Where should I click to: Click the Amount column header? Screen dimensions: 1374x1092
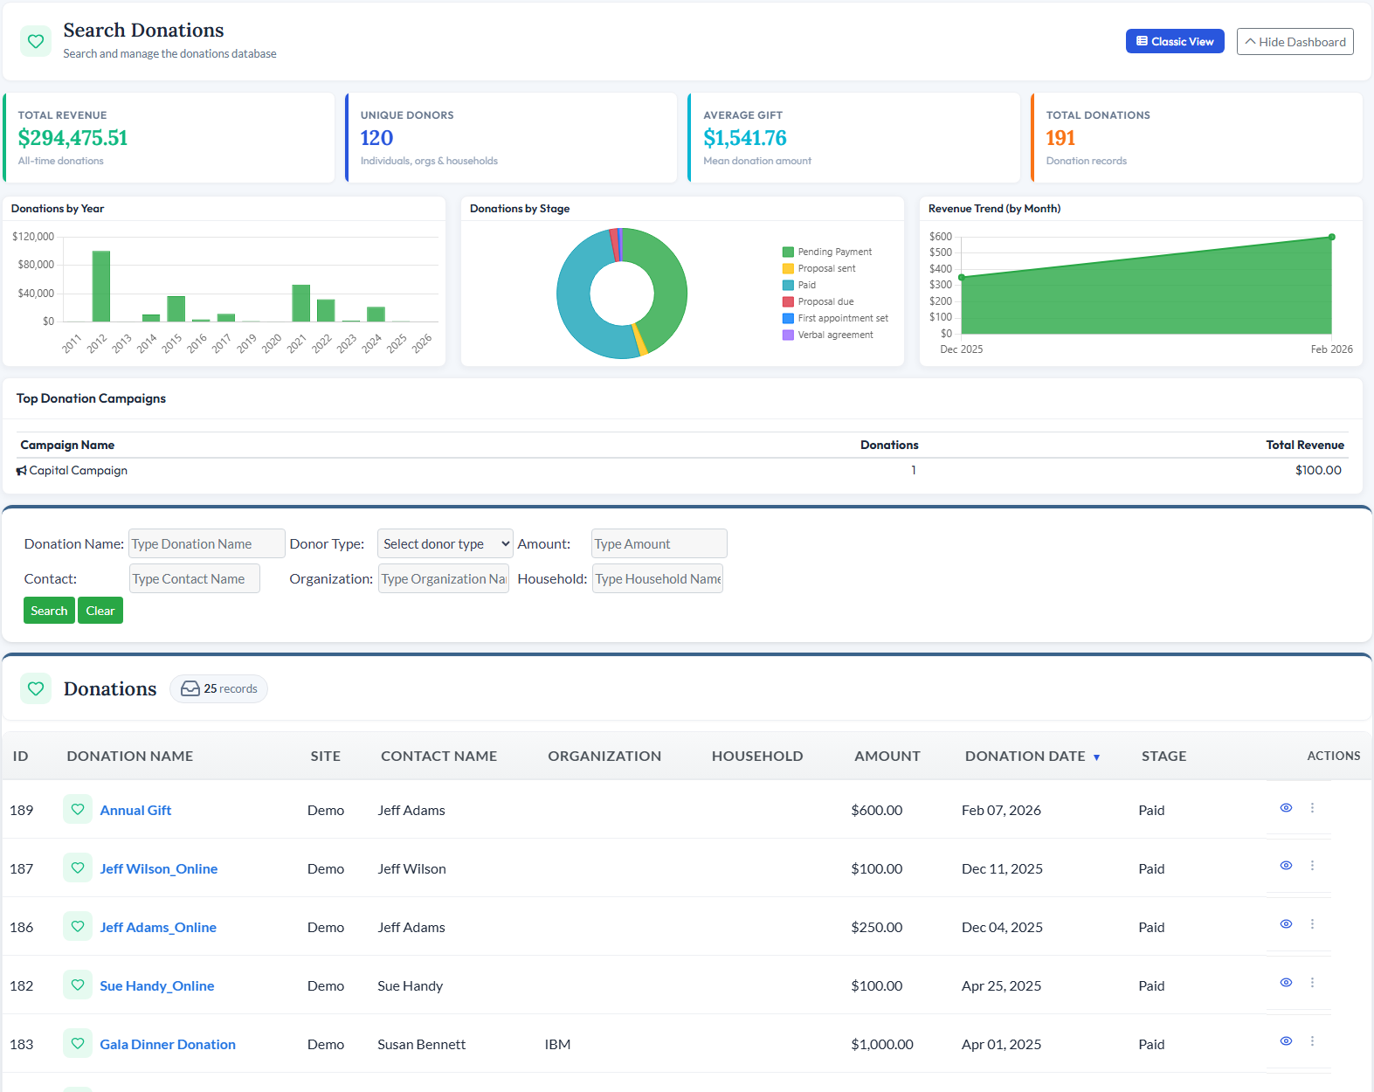tap(887, 757)
